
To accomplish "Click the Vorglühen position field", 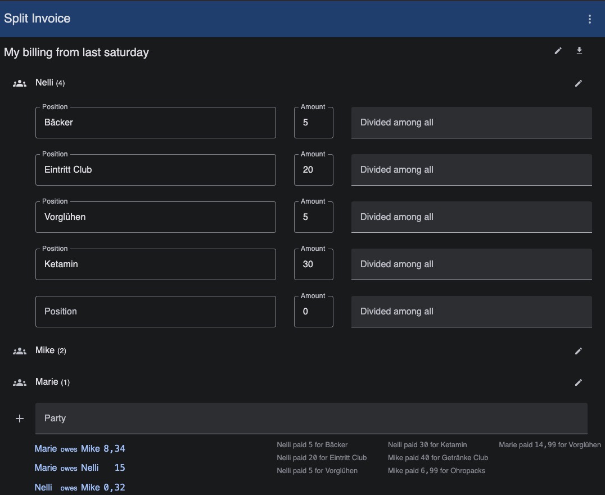I will (x=155, y=217).
